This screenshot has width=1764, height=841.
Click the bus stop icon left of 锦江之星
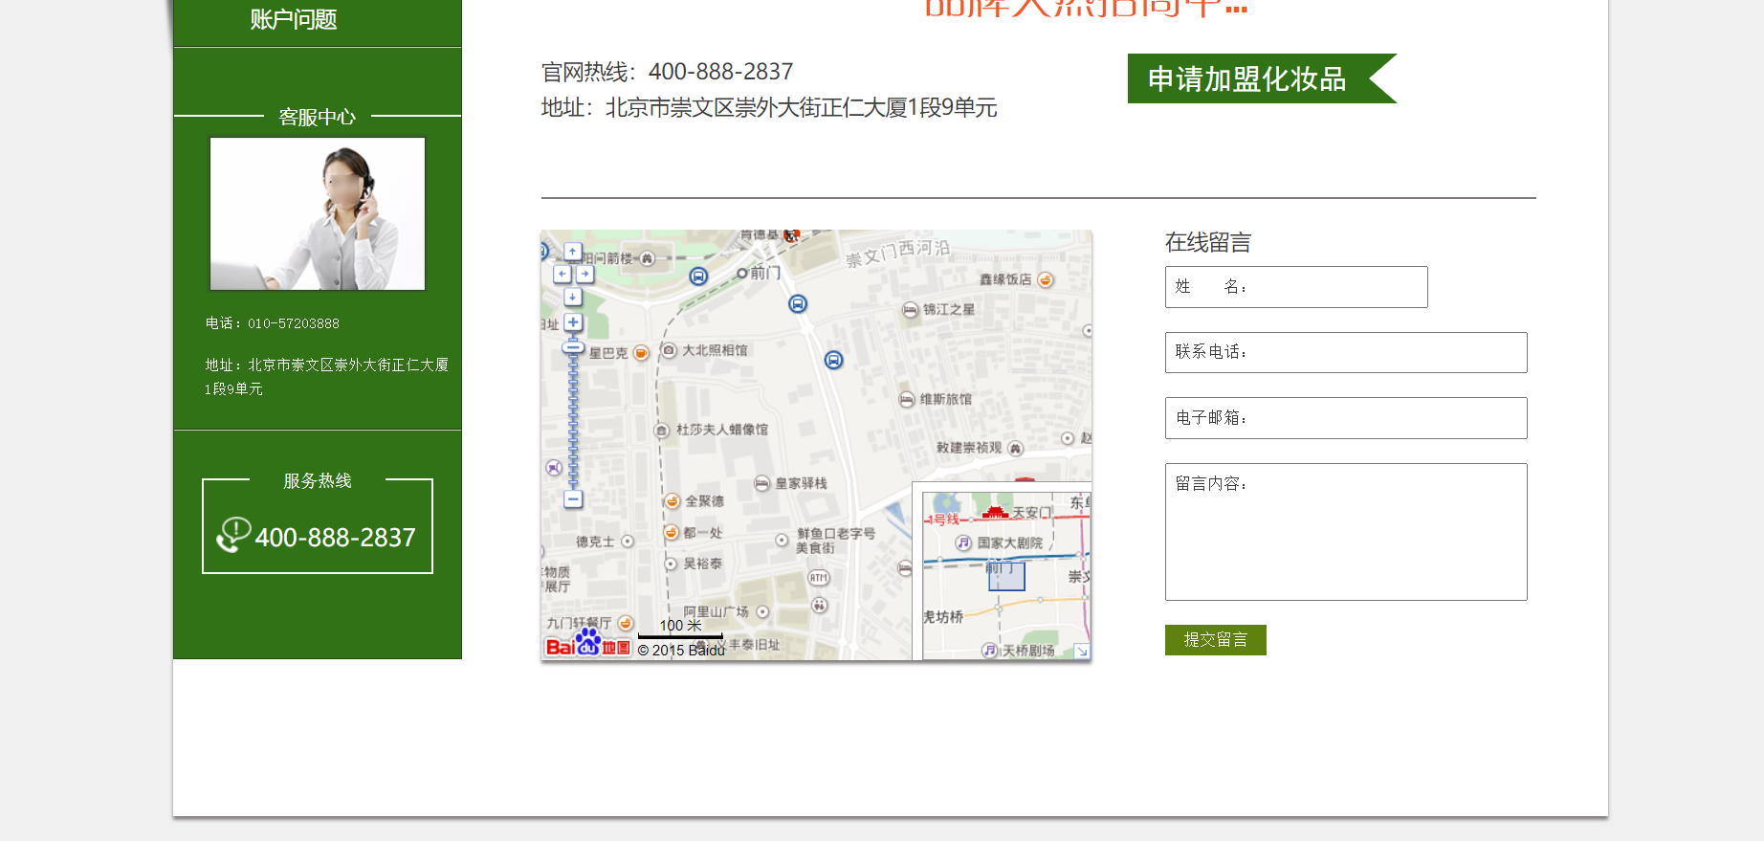pyautogui.click(x=798, y=303)
